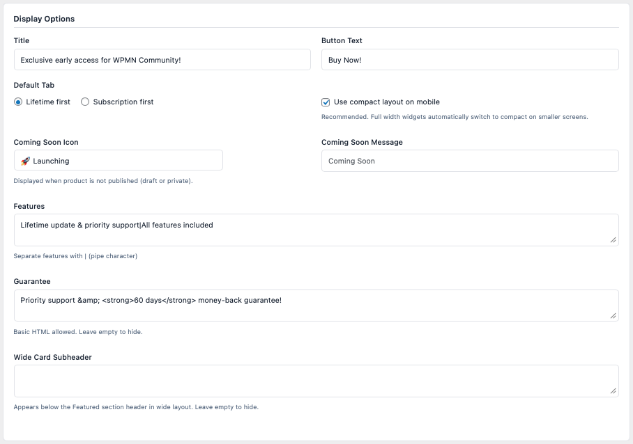The image size is (633, 444).
Task: Click 'Appears below the Featured section header' hint
Action: (136, 407)
